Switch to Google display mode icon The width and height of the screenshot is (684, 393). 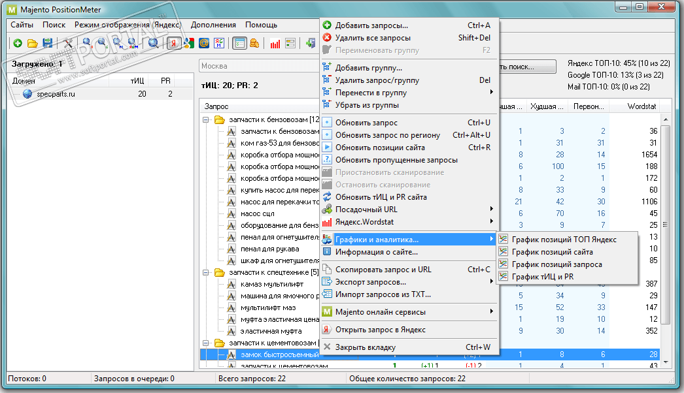coord(189,43)
